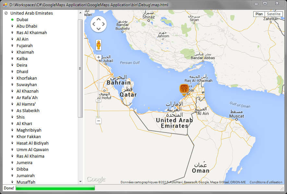
Task: Select Hasat Al Bidiyah entry
Action: click(x=32, y=143)
